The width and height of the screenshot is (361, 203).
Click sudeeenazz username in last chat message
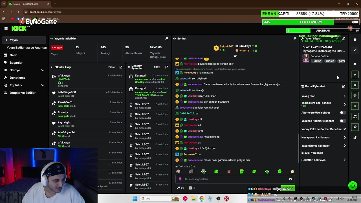(x=195, y=160)
